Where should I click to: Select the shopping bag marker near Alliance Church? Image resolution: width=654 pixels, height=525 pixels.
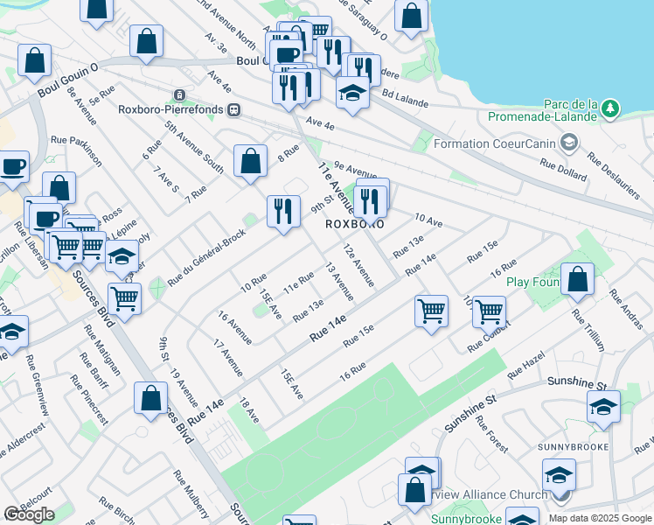click(x=414, y=490)
